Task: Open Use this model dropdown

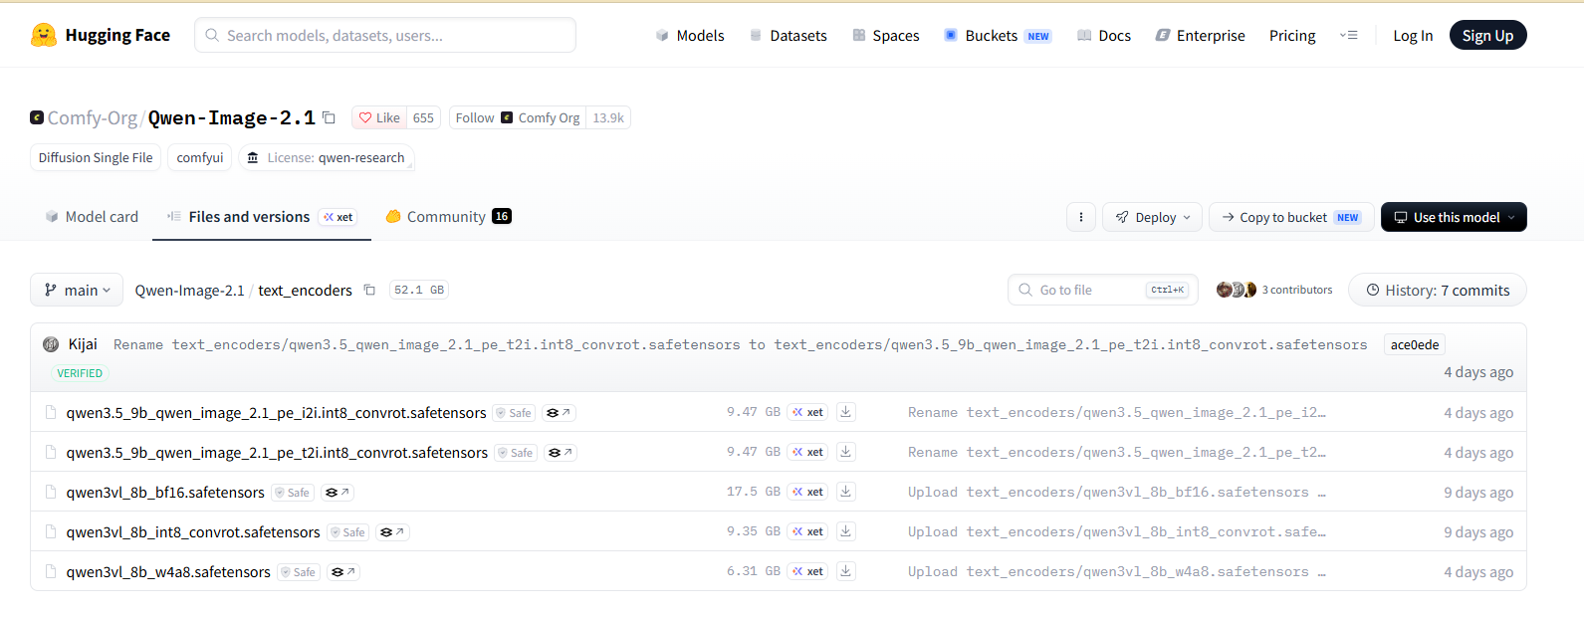Action: [1454, 217]
